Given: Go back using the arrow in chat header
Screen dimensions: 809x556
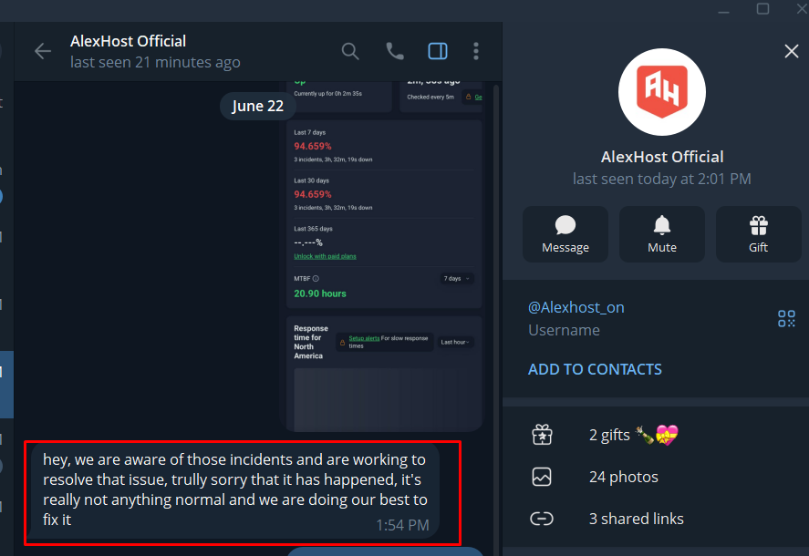Looking at the screenshot, I should coord(43,51).
